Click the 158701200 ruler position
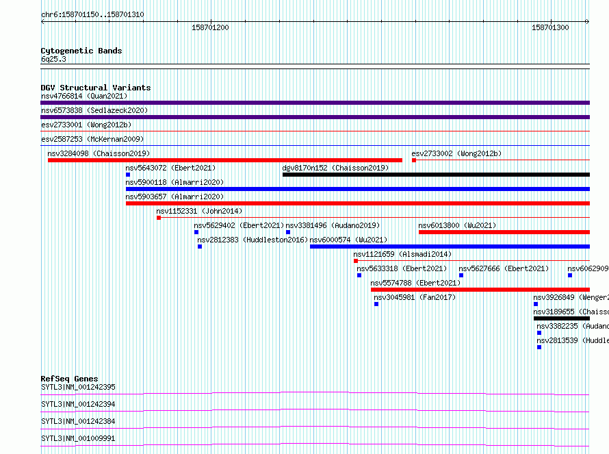 click(210, 27)
